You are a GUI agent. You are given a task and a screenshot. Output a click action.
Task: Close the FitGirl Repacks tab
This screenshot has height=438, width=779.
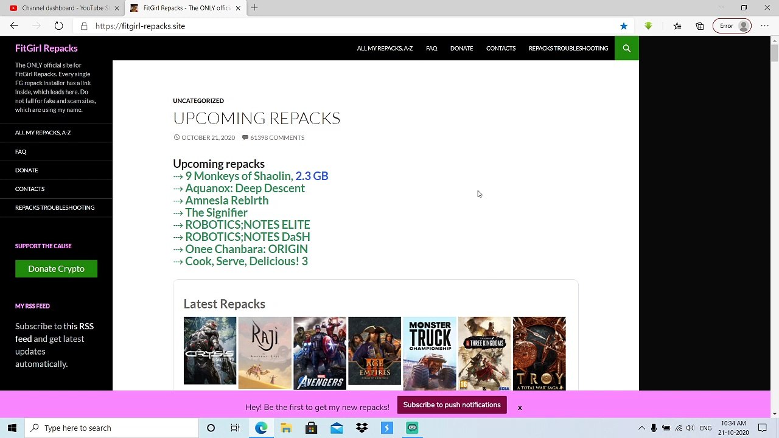[238, 8]
